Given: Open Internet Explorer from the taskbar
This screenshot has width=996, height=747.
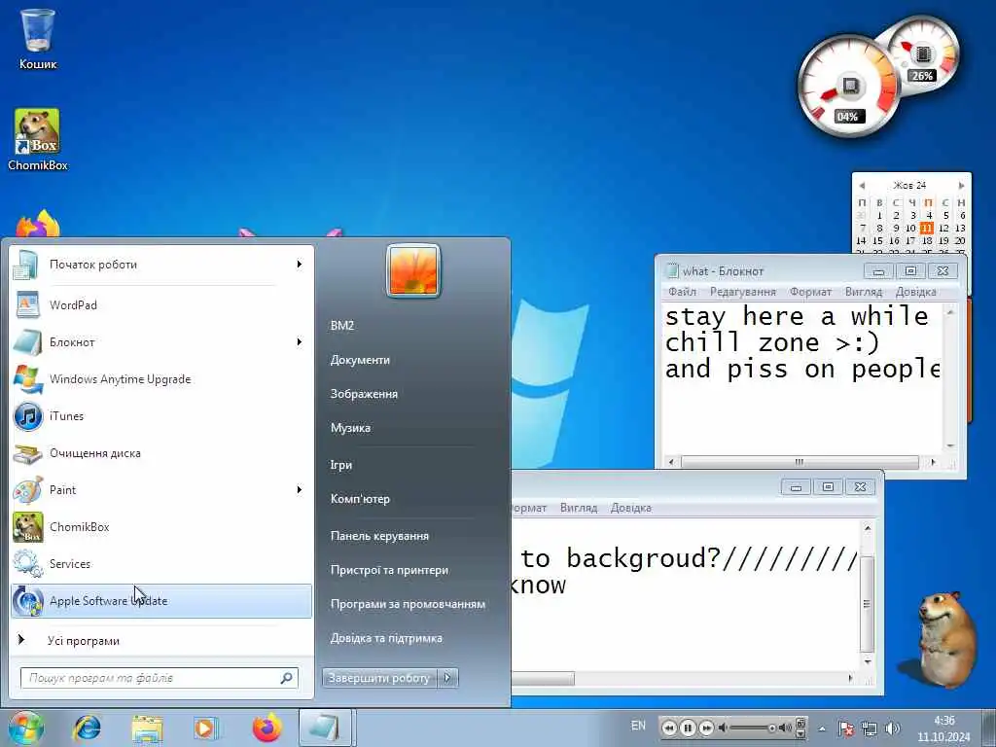Looking at the screenshot, I should click(x=87, y=728).
